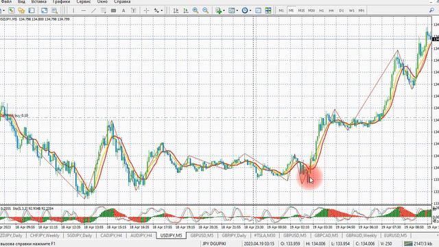Expand the arrows tool dropdown arrow

point(162,11)
